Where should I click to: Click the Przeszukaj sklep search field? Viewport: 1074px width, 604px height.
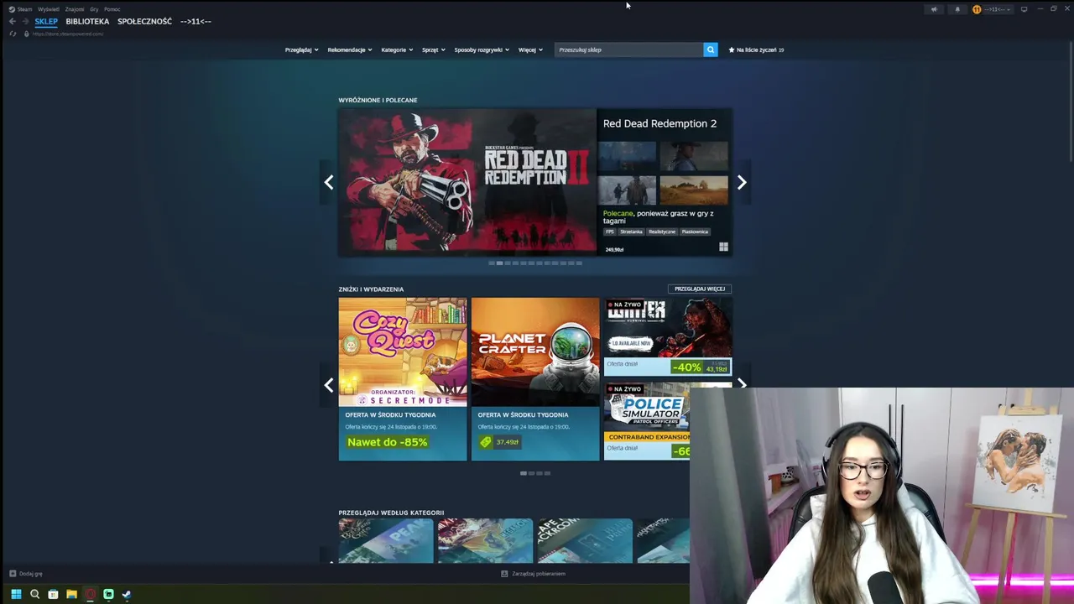tap(628, 49)
